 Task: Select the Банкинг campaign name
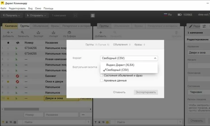coord(51,76)
